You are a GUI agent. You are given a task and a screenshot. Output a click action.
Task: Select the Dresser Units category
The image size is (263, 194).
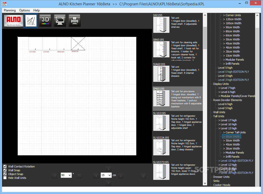pyautogui.click(x=221, y=177)
